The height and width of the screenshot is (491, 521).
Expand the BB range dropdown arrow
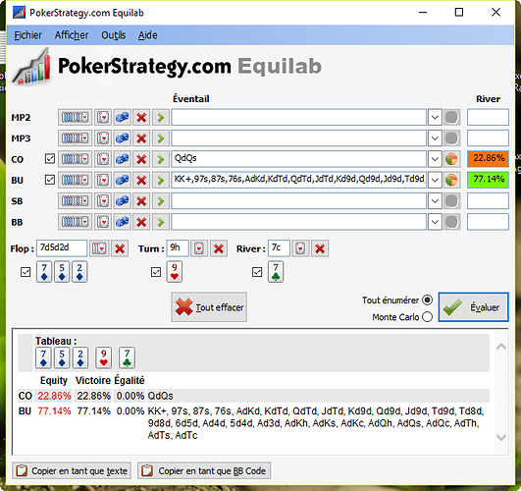435,222
